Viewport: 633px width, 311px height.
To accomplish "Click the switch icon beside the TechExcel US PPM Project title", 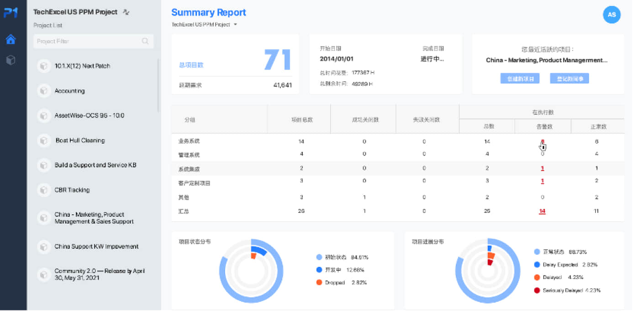I will click(x=127, y=12).
